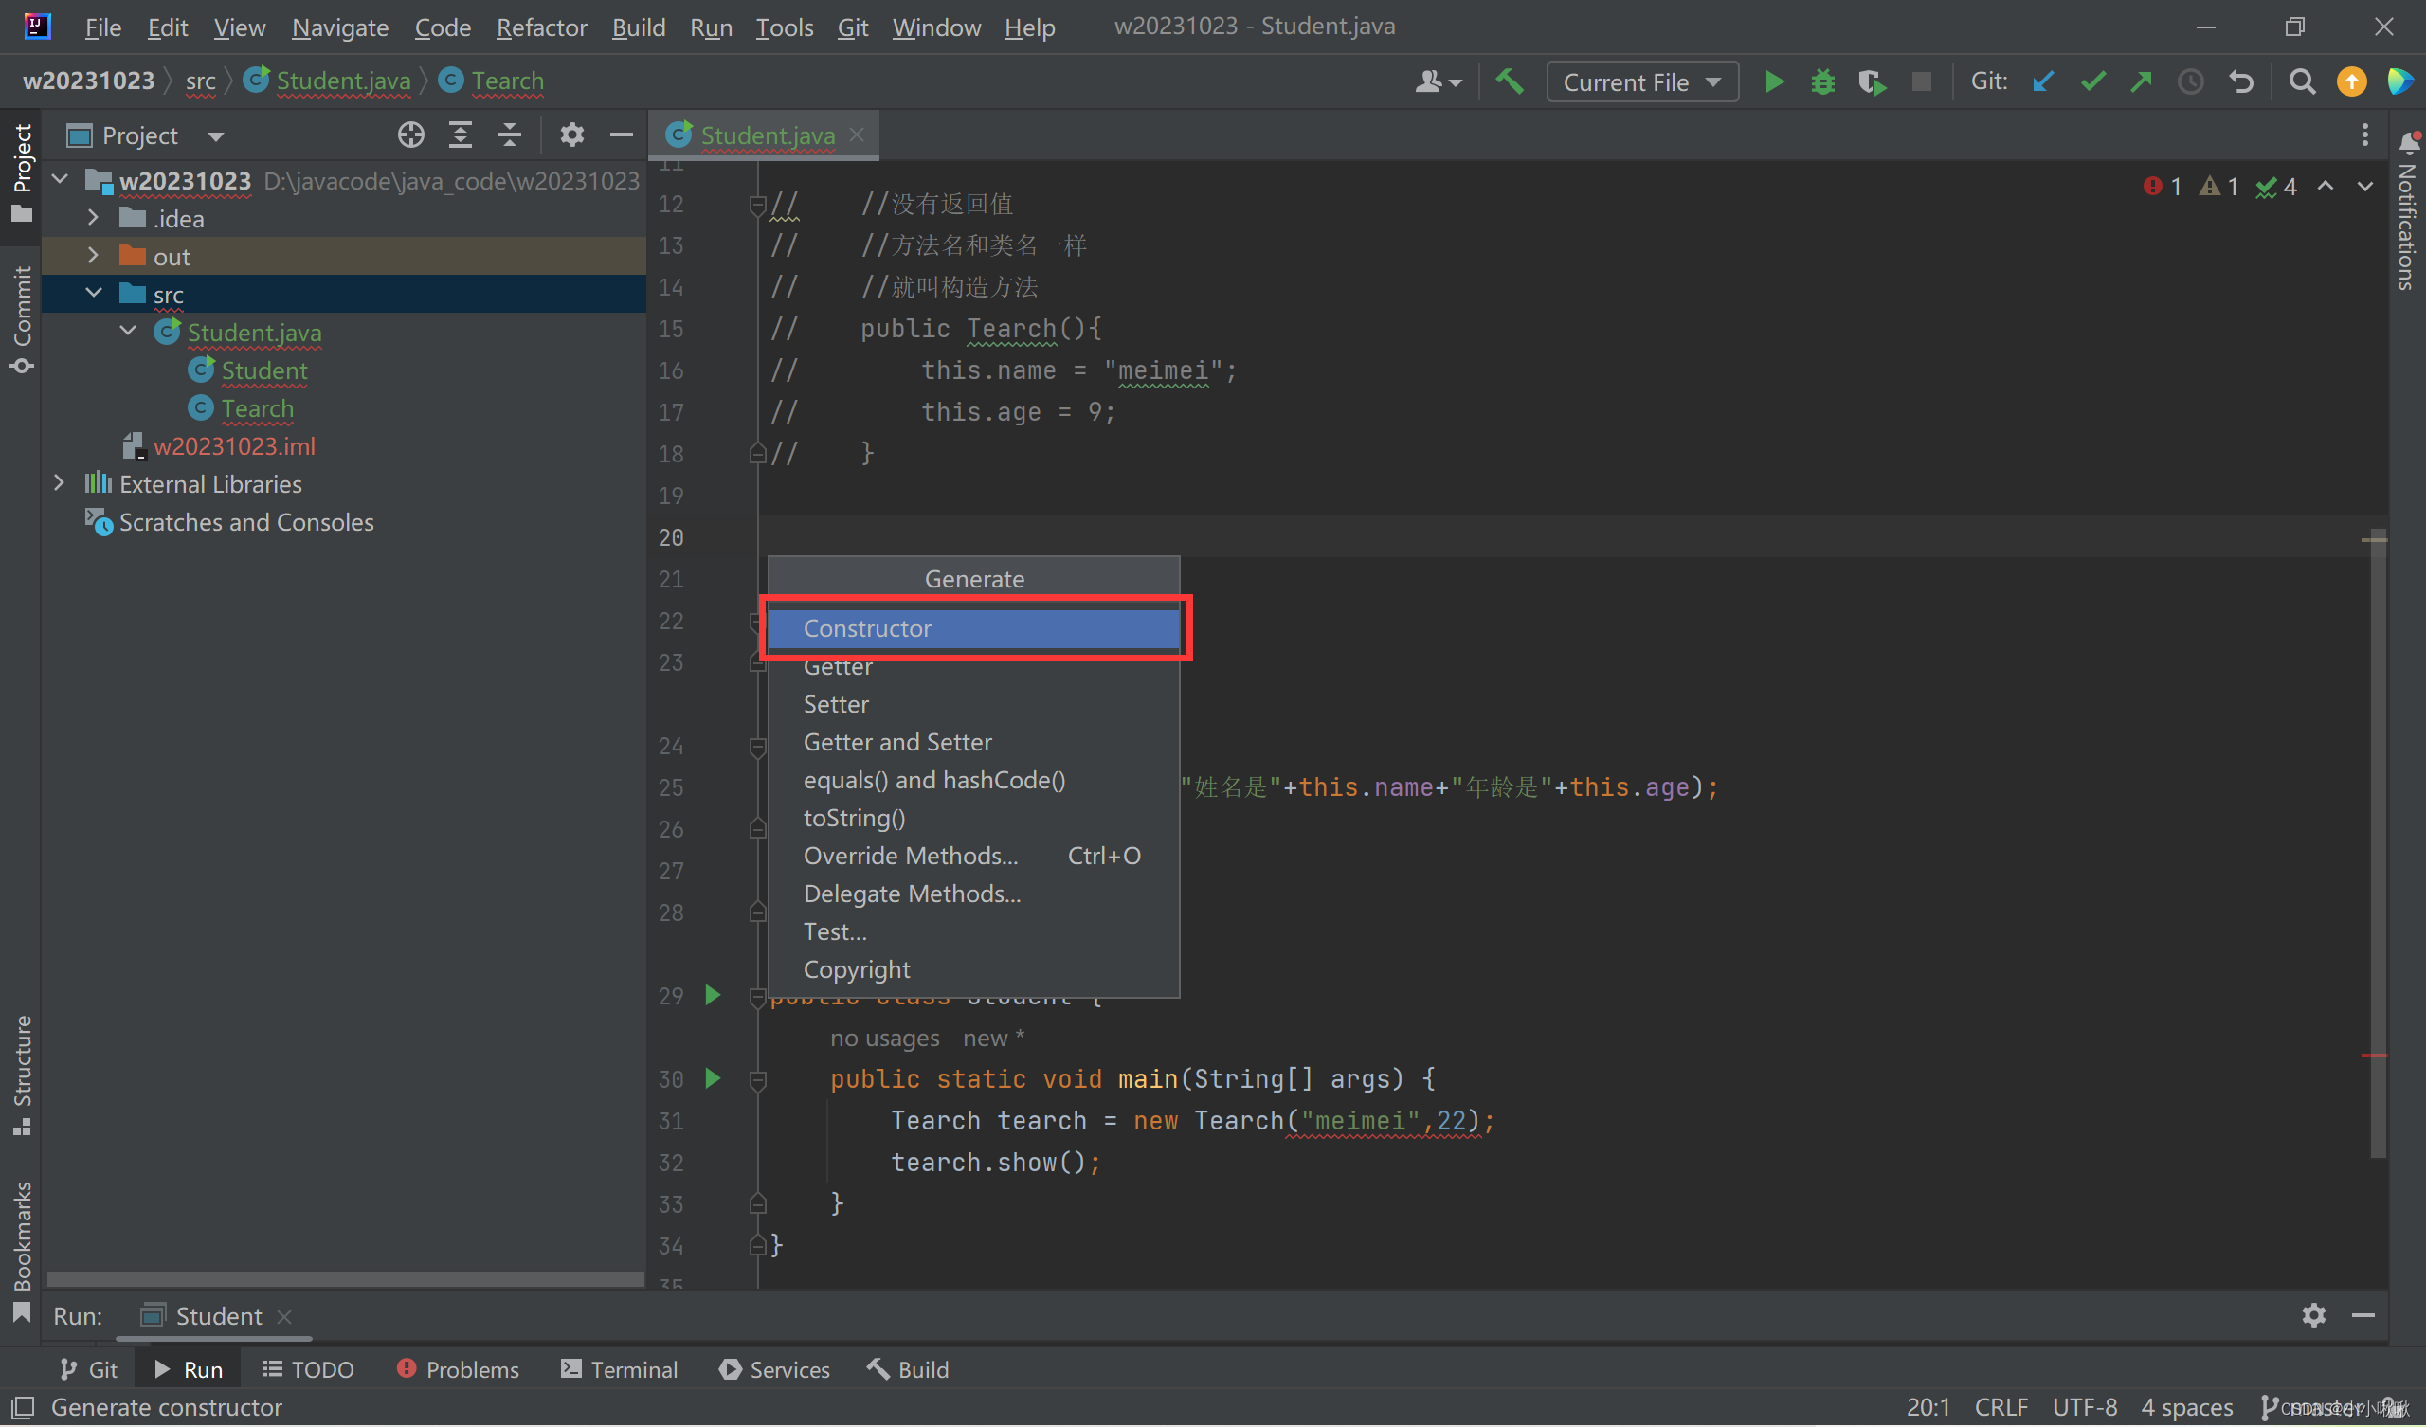Click the Run (green play) button
The image size is (2426, 1427).
coord(1774,80)
